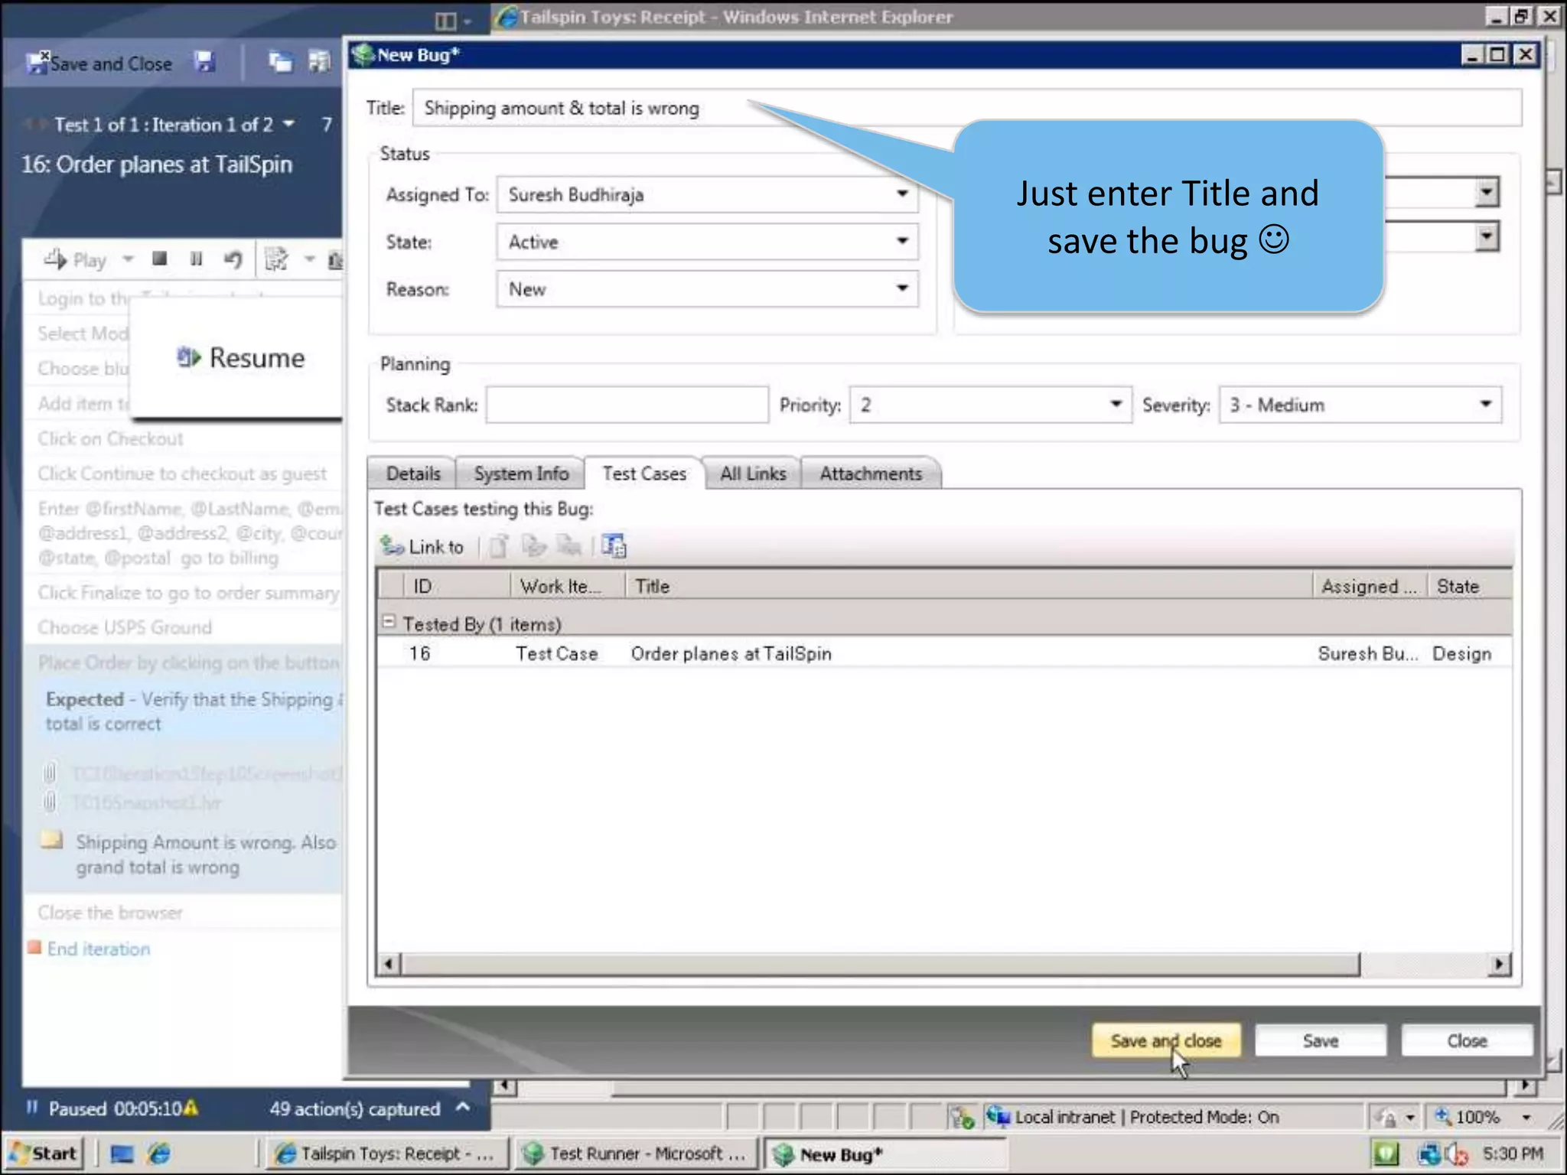
Task: Click the Stop button in Test Runner toolbar
Action: 159,259
